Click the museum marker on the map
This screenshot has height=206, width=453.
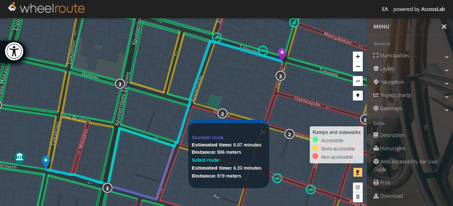[x=20, y=157]
